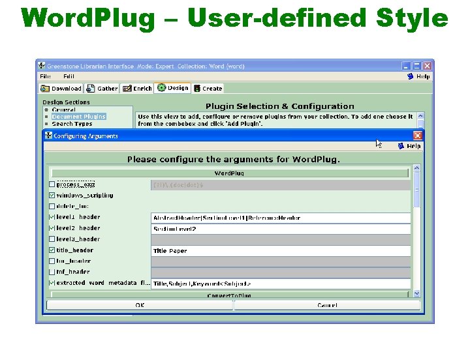Click the arguments list scrollbar thumb

(416, 190)
